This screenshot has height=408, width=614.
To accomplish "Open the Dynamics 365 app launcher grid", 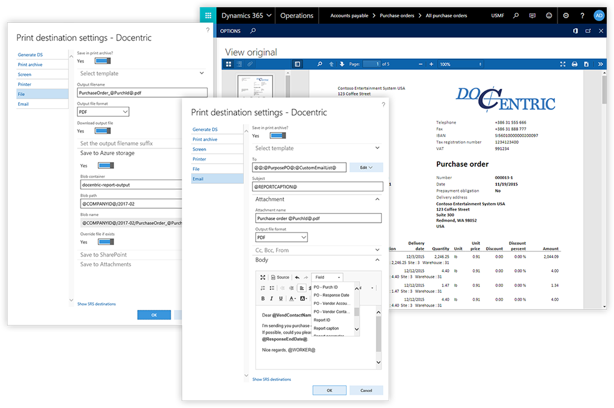I will click(208, 16).
